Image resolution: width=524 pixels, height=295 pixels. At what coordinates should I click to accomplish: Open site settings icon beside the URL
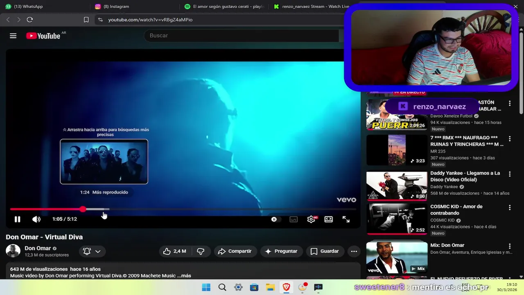pyautogui.click(x=100, y=20)
